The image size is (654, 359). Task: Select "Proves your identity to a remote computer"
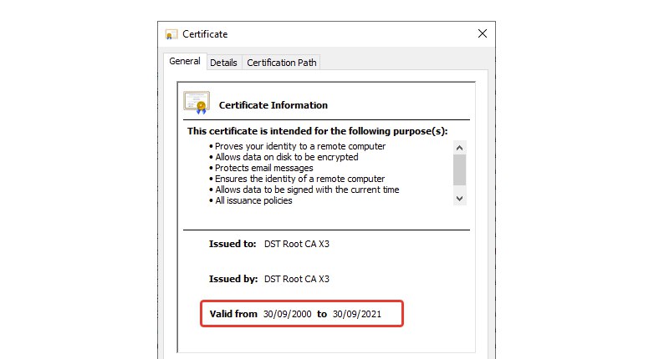[x=299, y=146]
